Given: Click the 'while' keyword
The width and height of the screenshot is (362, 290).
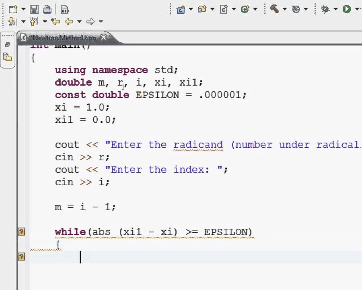Looking at the screenshot, I should (70, 232).
